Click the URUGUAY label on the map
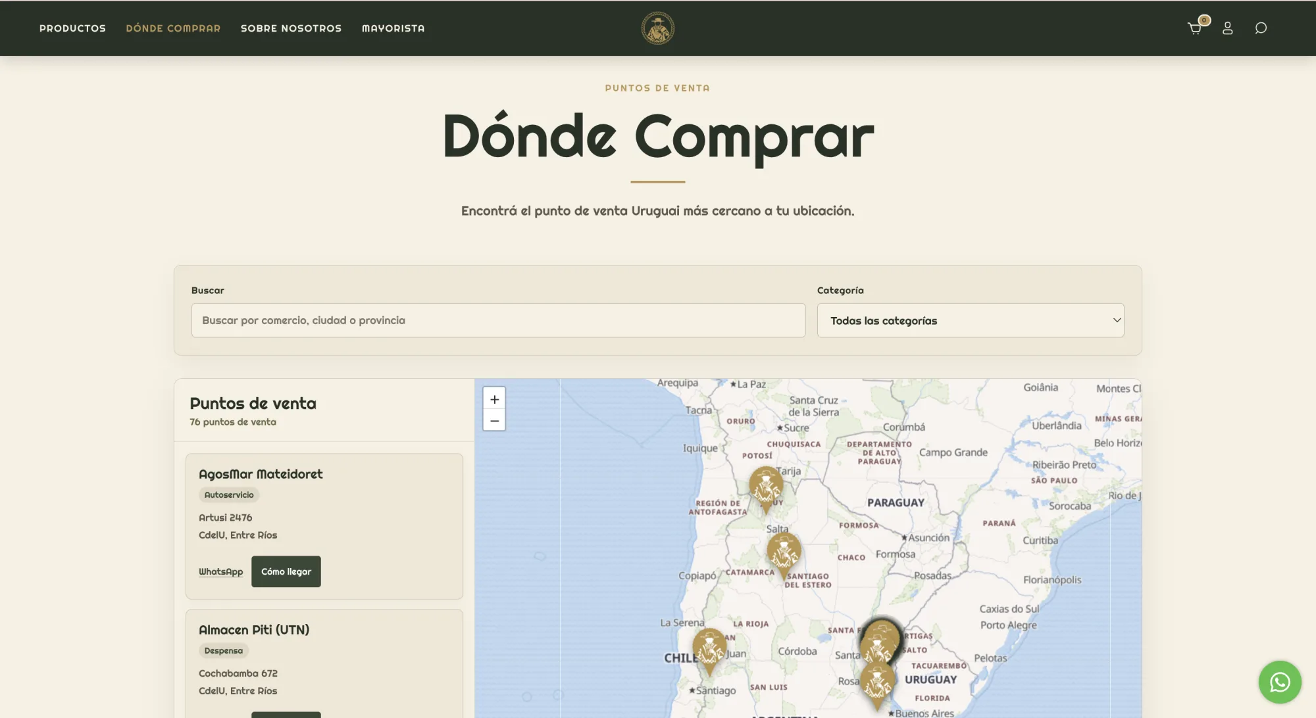Viewport: 1316px width, 718px height. (x=930, y=680)
